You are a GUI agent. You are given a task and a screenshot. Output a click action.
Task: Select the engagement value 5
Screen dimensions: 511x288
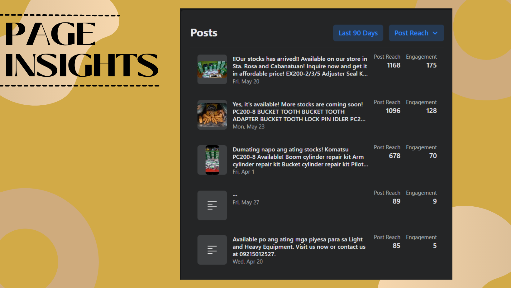click(x=435, y=246)
